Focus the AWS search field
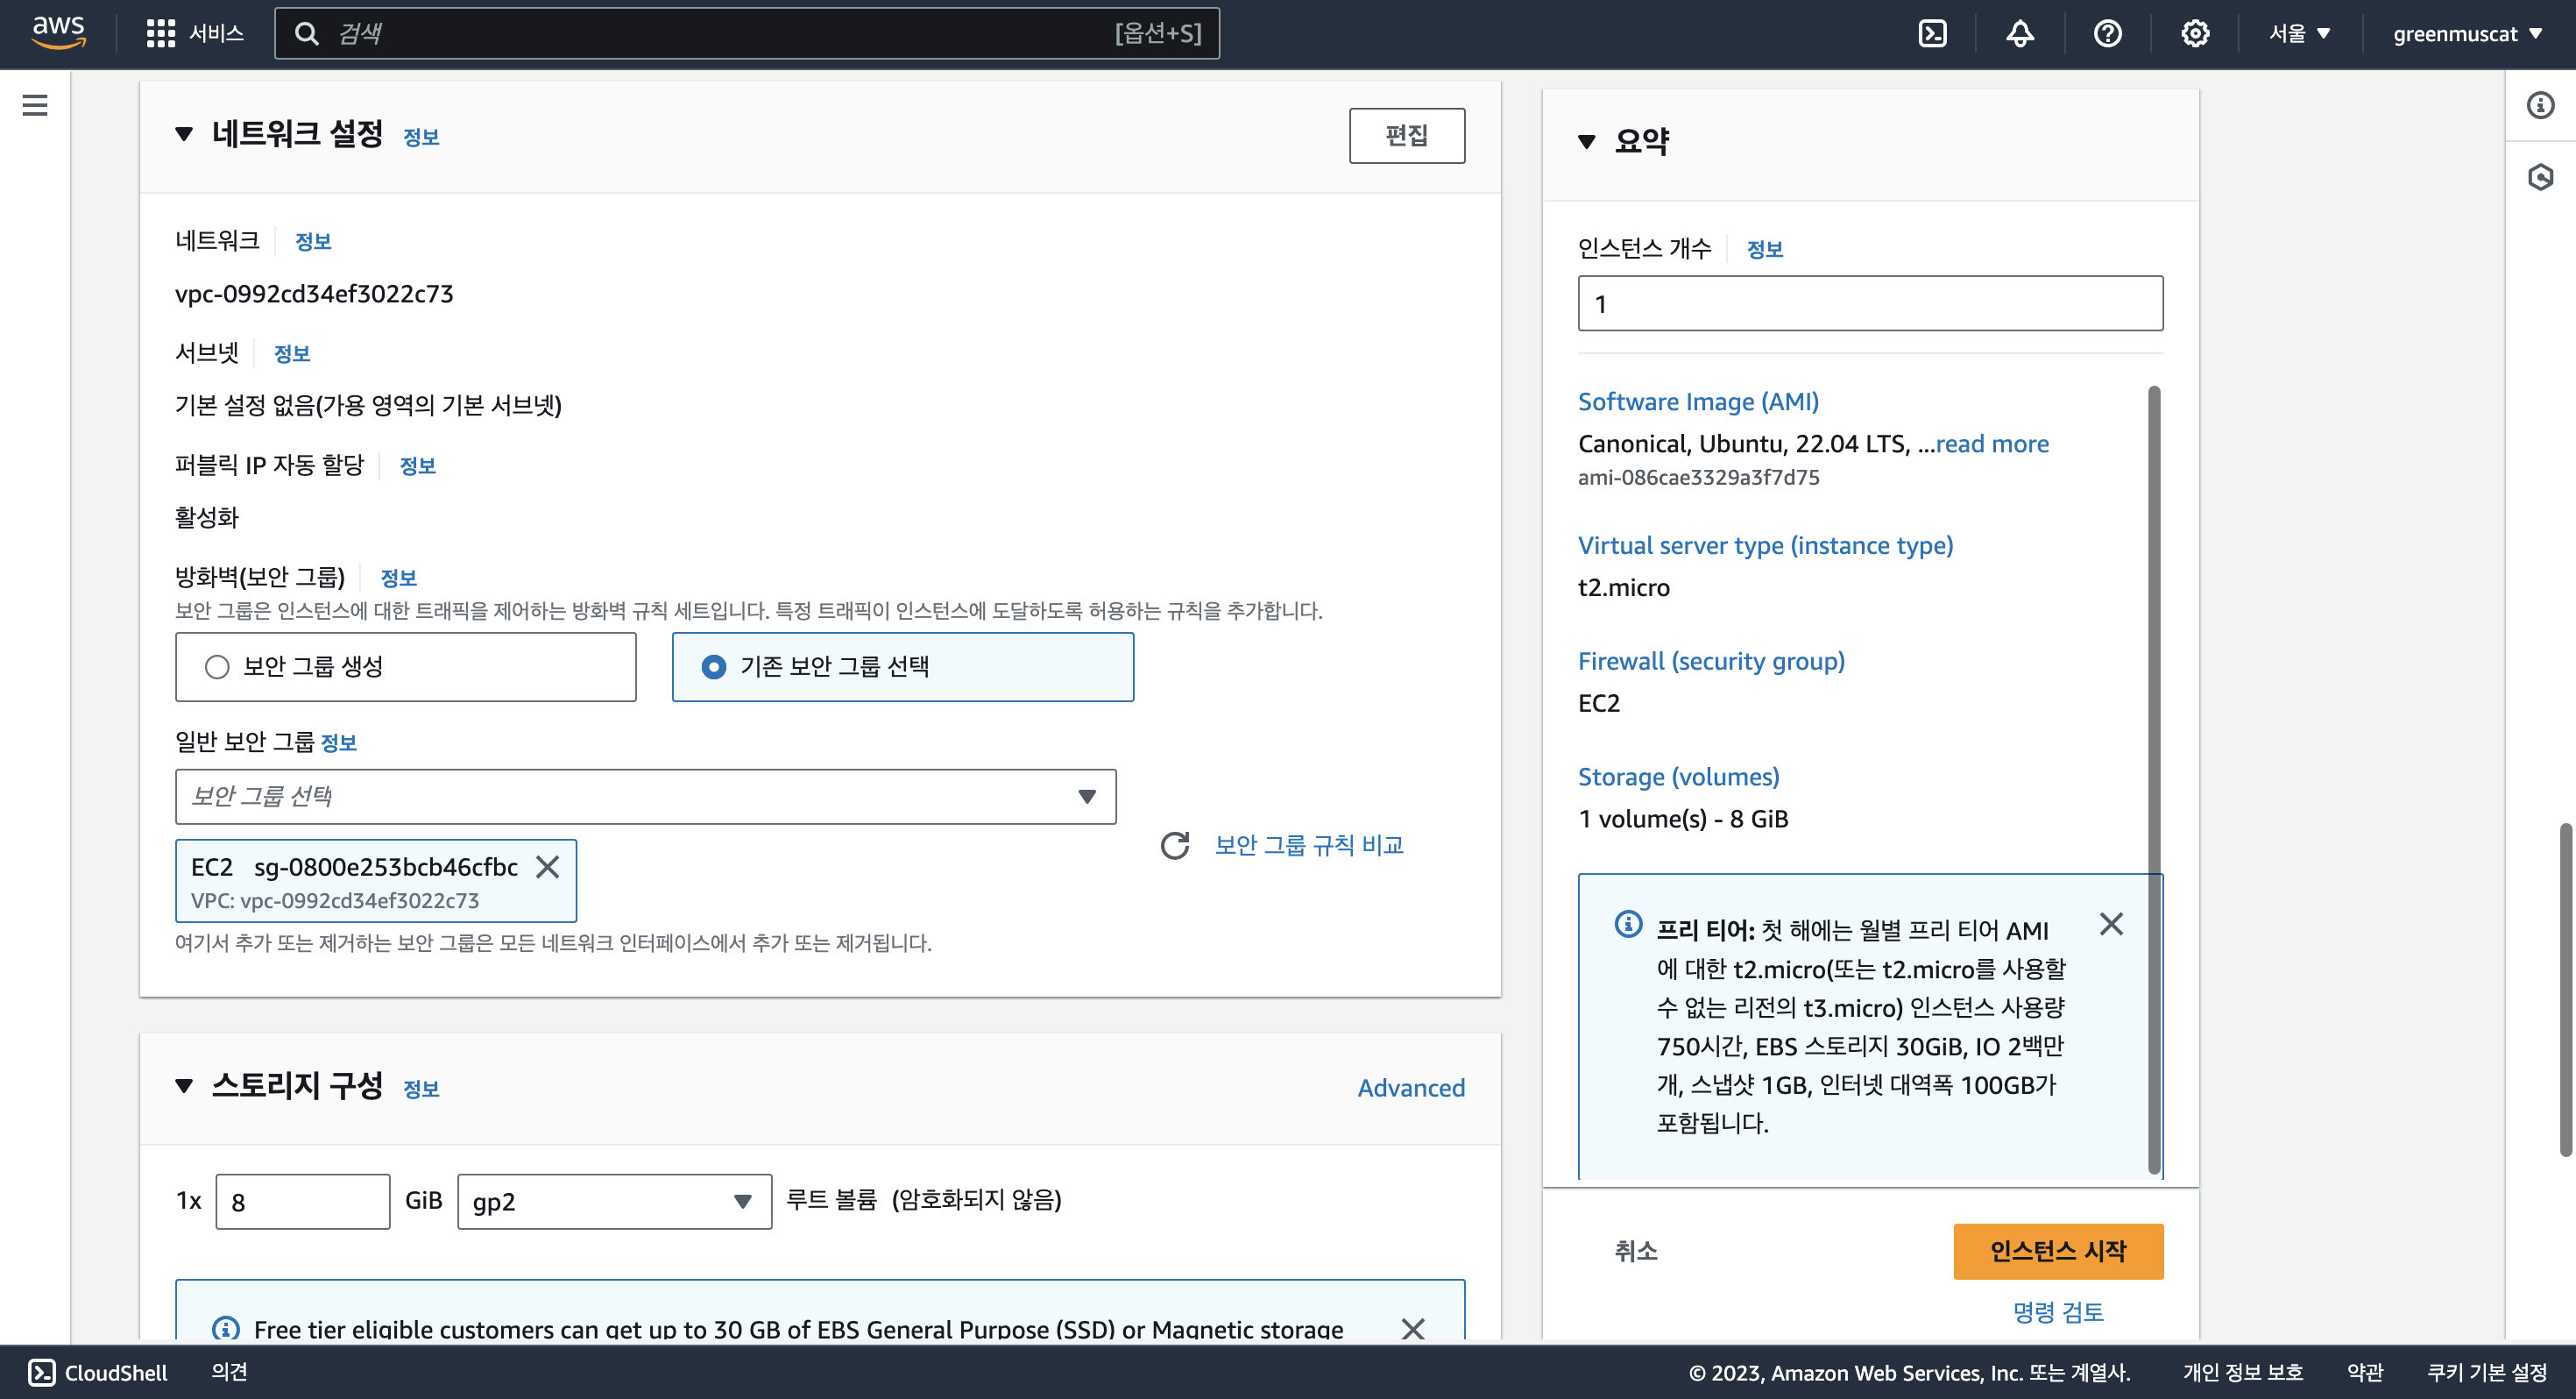 (x=746, y=34)
